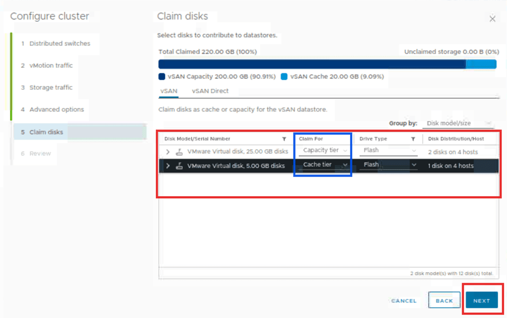Click the vSAN Cache legend swatch
This screenshot has width=507, height=318.
click(284, 76)
